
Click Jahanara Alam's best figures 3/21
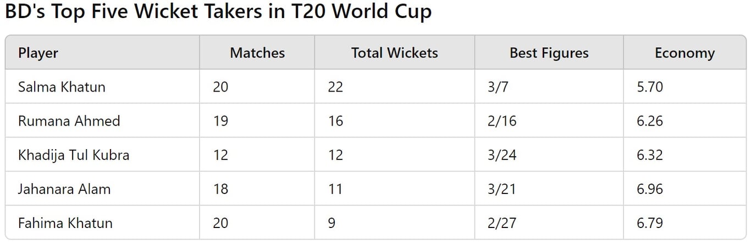(502, 189)
